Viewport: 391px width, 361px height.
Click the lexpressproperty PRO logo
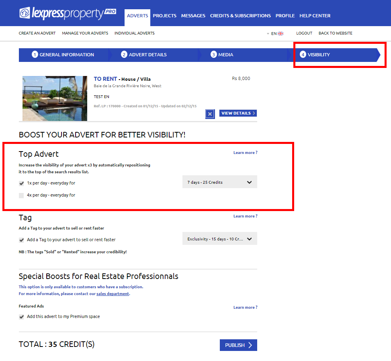coord(68,13)
